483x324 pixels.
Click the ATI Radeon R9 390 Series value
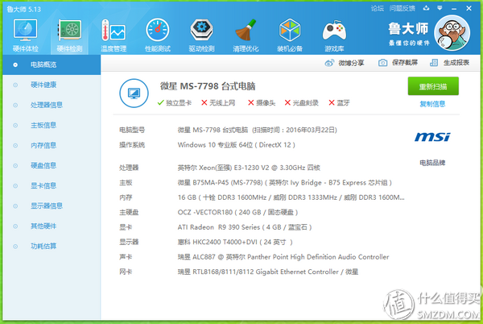click(x=245, y=227)
